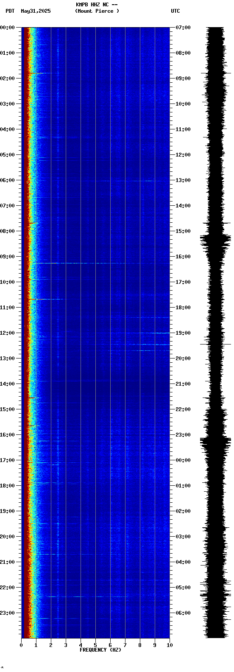
Task: Click the FREQUENCY (HZ) axis title
Action: [x=100, y=650]
